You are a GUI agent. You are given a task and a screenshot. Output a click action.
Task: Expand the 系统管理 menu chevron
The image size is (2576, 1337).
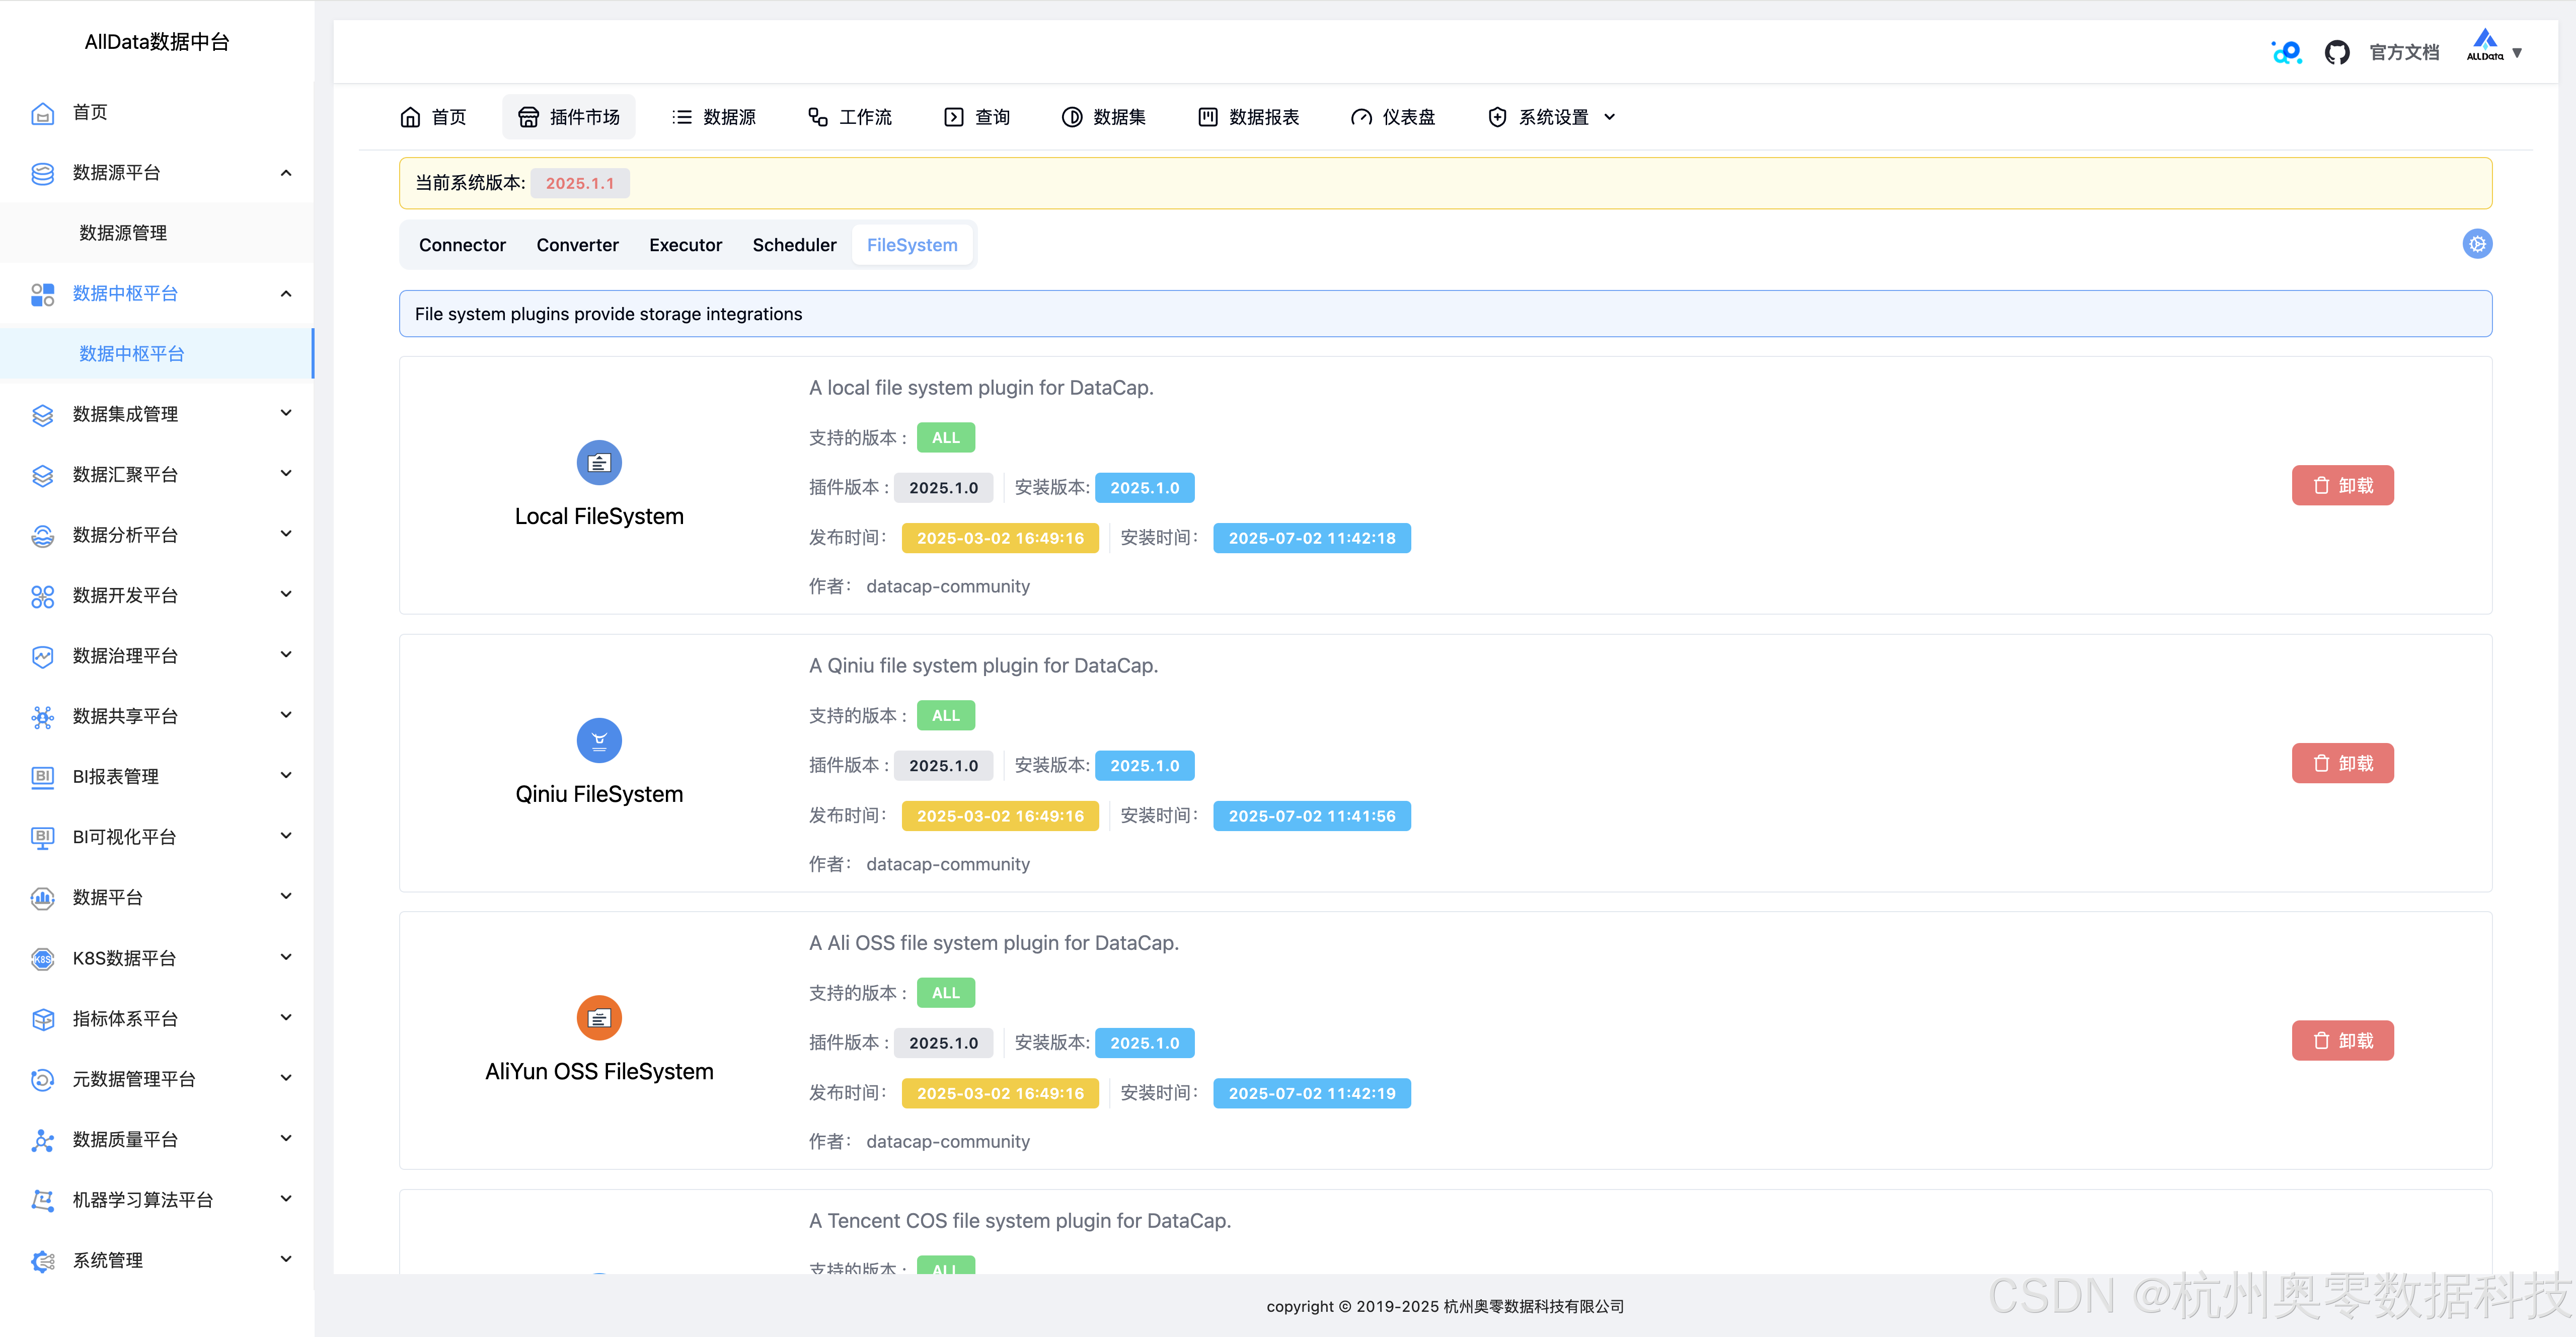(x=286, y=1259)
